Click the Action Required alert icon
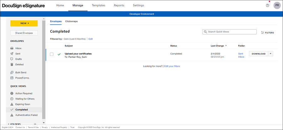This screenshot has height=130, width=283. pos(12,94)
